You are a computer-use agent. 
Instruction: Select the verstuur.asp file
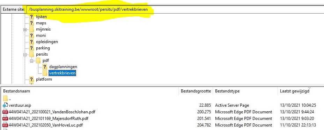20,105
